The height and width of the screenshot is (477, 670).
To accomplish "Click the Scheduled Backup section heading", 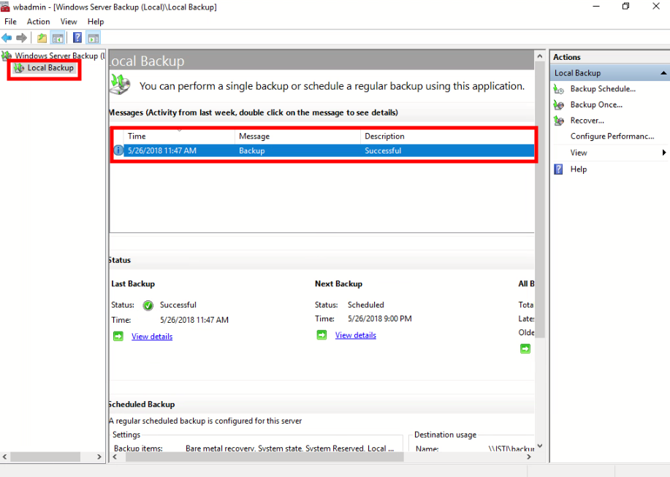I will coord(142,405).
